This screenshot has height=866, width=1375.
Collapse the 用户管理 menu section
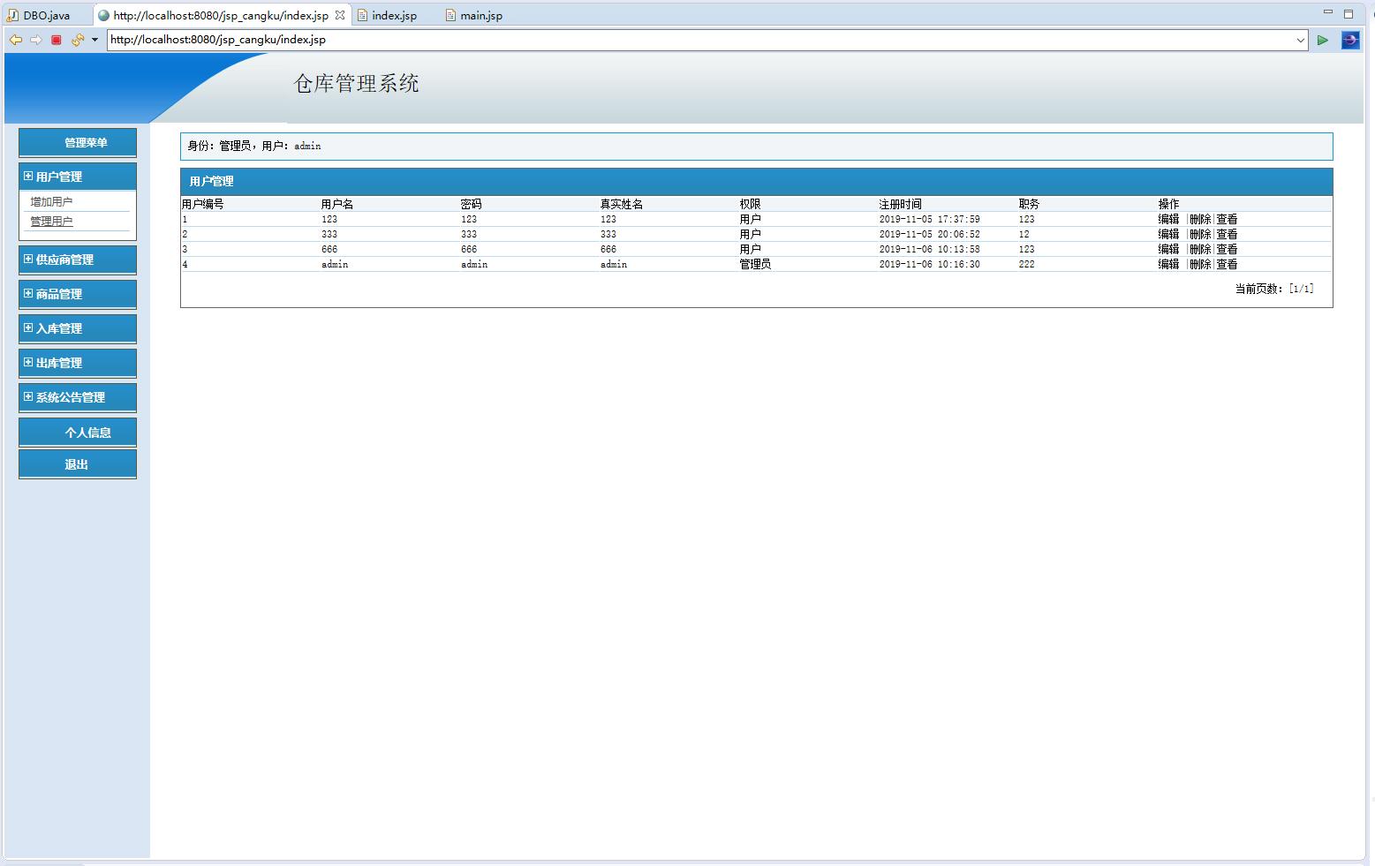coord(28,177)
